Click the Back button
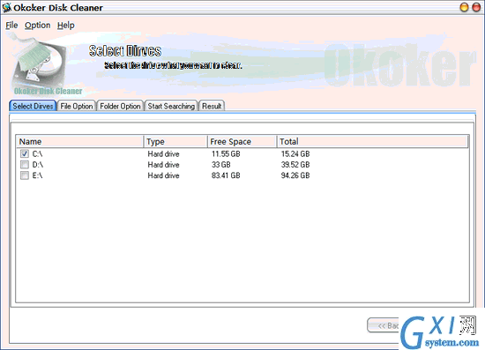The image size is (485, 350). [x=384, y=325]
